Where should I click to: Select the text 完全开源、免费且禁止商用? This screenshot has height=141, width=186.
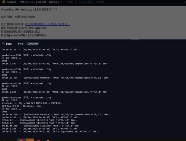tap(18, 17)
